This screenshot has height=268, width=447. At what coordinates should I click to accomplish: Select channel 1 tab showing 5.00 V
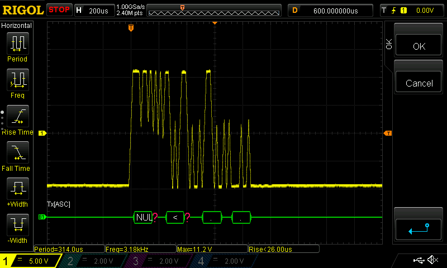click(x=31, y=261)
